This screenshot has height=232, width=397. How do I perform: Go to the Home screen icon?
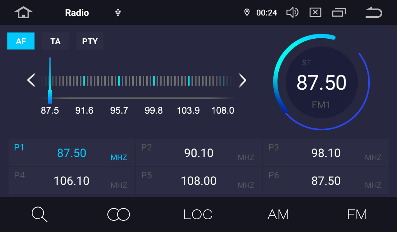23,13
